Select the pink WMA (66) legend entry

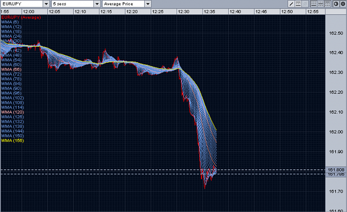coord(11,69)
